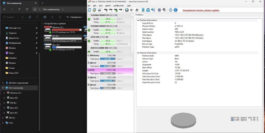
Task: Click the stacked bars disk summary toolbar icon
Action: pos(99,10)
